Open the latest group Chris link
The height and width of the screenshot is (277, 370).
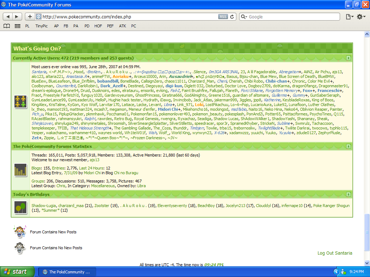click(61, 186)
